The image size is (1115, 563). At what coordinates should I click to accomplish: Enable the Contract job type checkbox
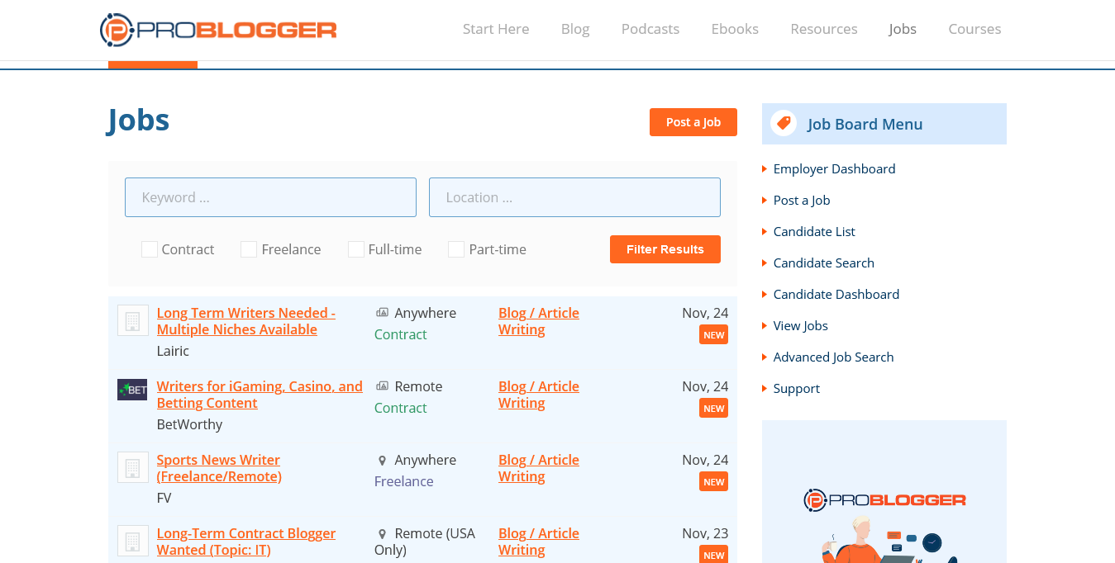pyautogui.click(x=150, y=249)
